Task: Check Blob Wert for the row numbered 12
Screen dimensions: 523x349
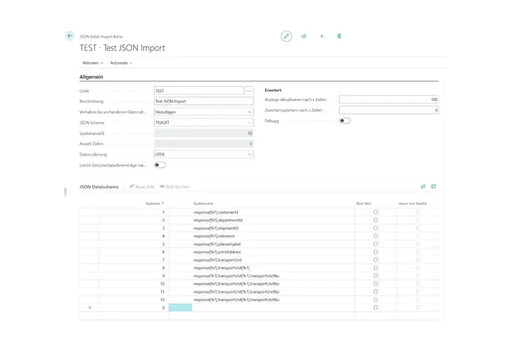Action: click(x=375, y=299)
